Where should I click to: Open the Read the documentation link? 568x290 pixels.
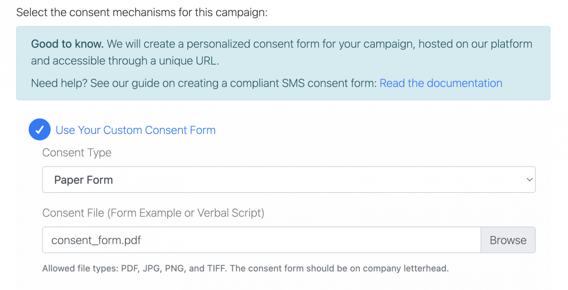[441, 83]
